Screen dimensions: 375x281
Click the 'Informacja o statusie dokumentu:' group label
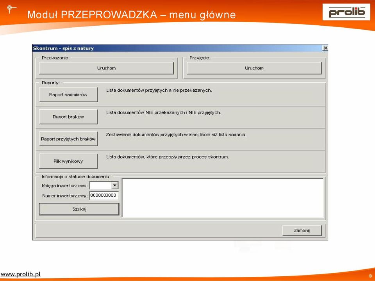[76, 176]
